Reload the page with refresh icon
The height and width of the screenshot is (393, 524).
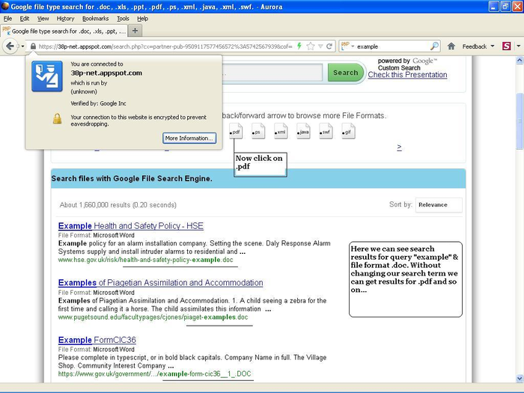click(x=329, y=46)
